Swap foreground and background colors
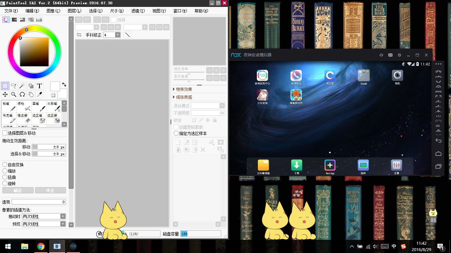Screen dimensions: 451x253 click(x=64, y=85)
